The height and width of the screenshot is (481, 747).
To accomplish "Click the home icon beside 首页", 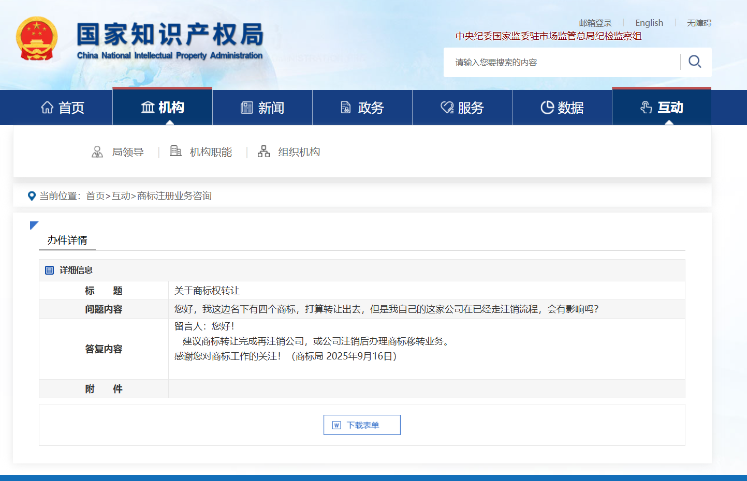I will coord(47,108).
